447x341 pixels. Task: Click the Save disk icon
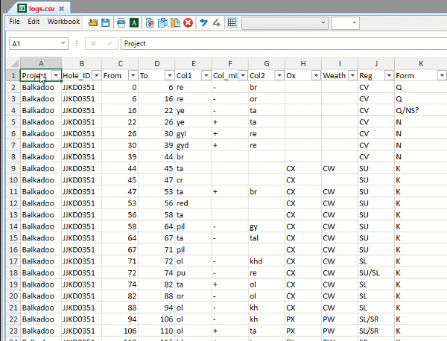pyautogui.click(x=106, y=23)
